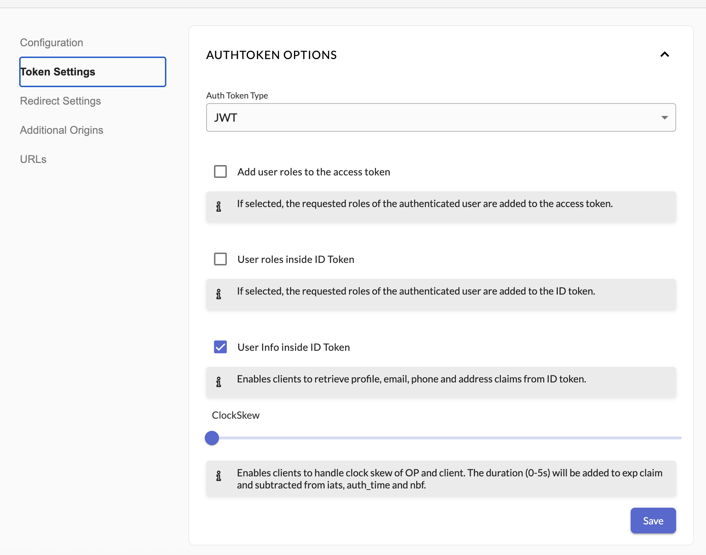706x555 pixels.
Task: Click info icon for ID token roles
Action: tap(219, 294)
